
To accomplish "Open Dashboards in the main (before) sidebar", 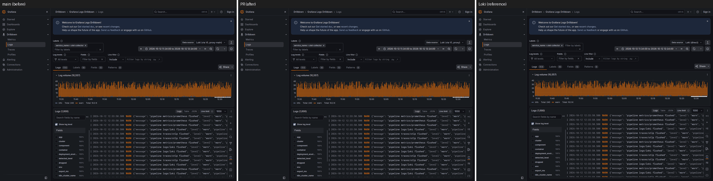I will 13,24.
